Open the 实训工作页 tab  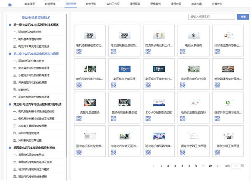(113, 4)
